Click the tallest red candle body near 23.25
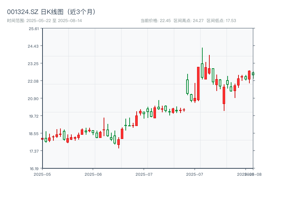 198,83
